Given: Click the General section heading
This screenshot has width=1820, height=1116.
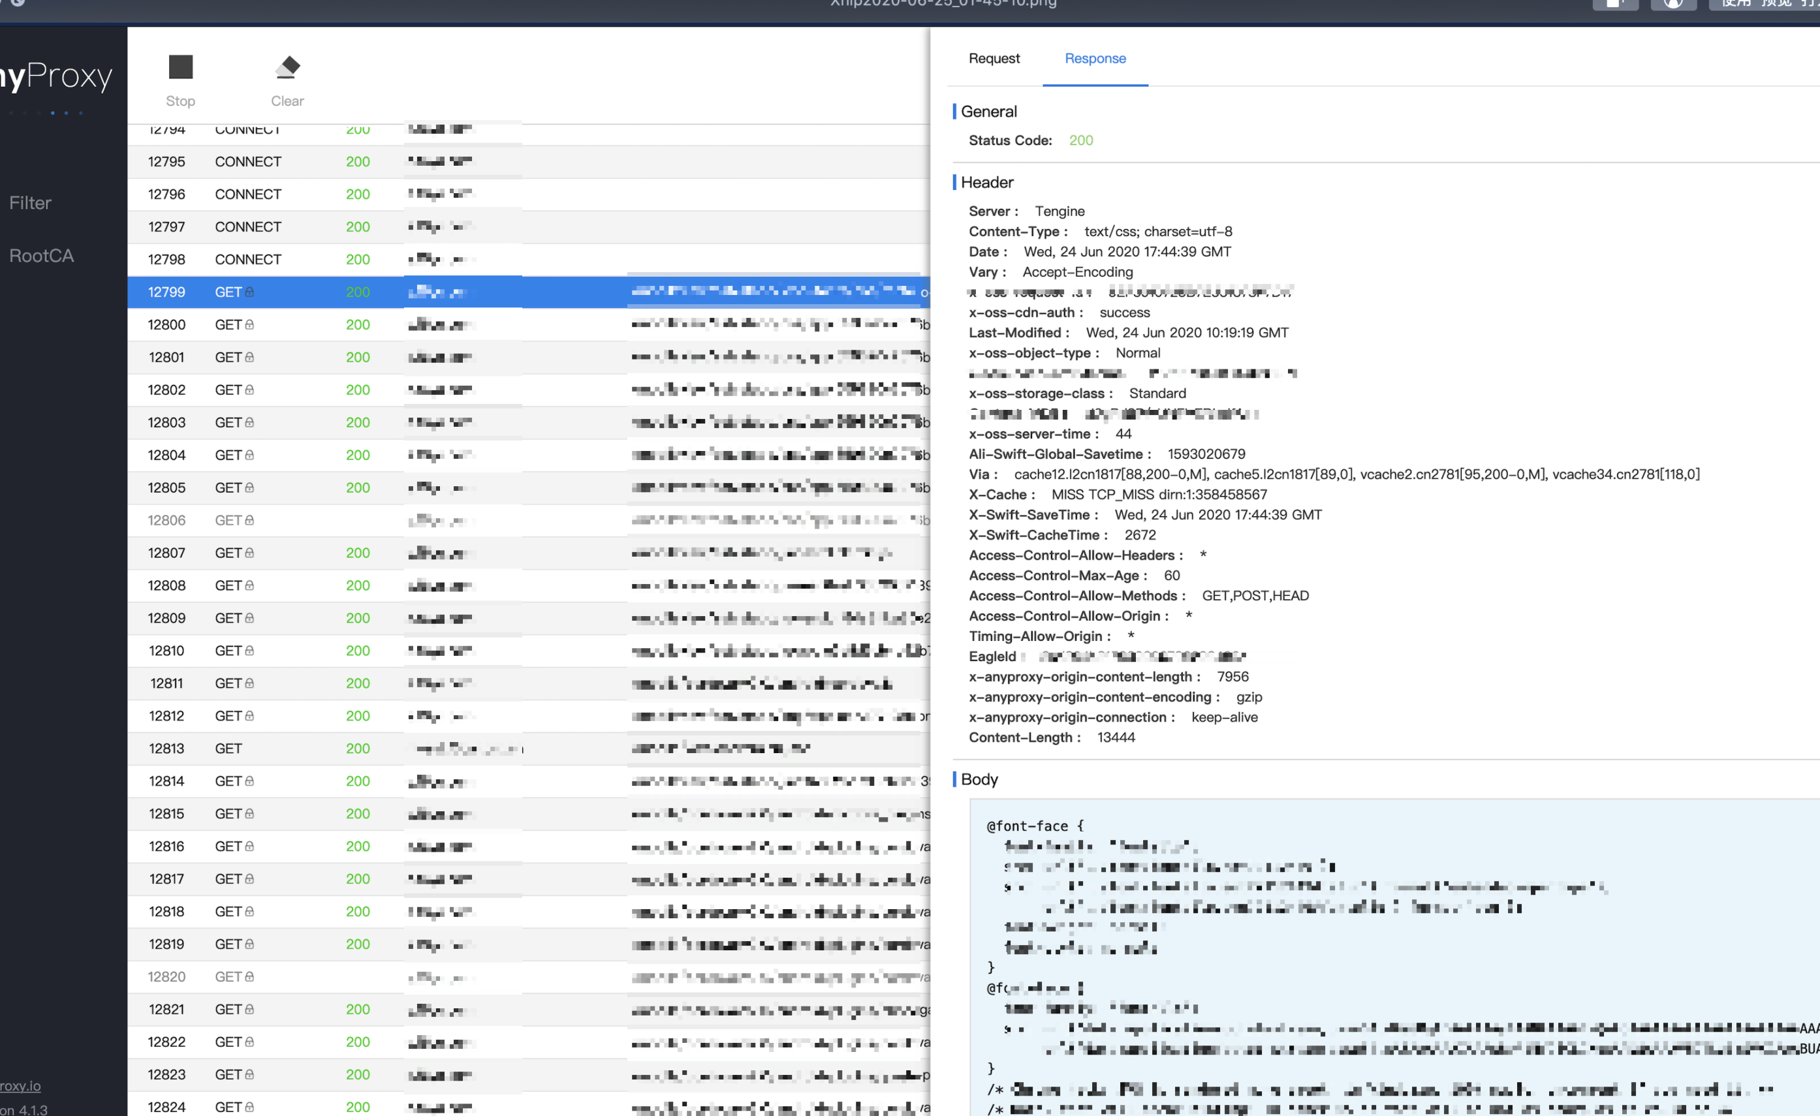Looking at the screenshot, I should [988, 112].
